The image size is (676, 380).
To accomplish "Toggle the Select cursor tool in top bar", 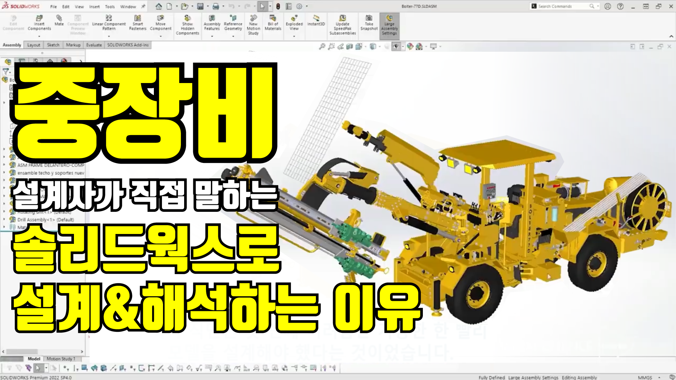I will point(262,6).
